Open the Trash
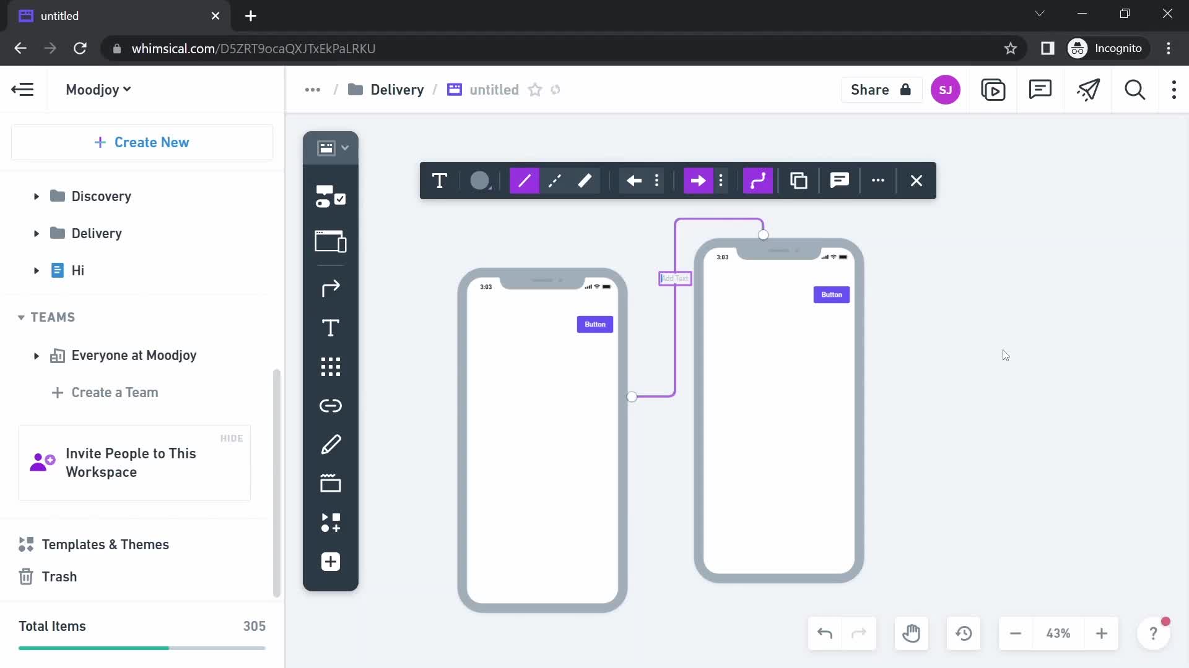The height and width of the screenshot is (668, 1189). point(48,576)
